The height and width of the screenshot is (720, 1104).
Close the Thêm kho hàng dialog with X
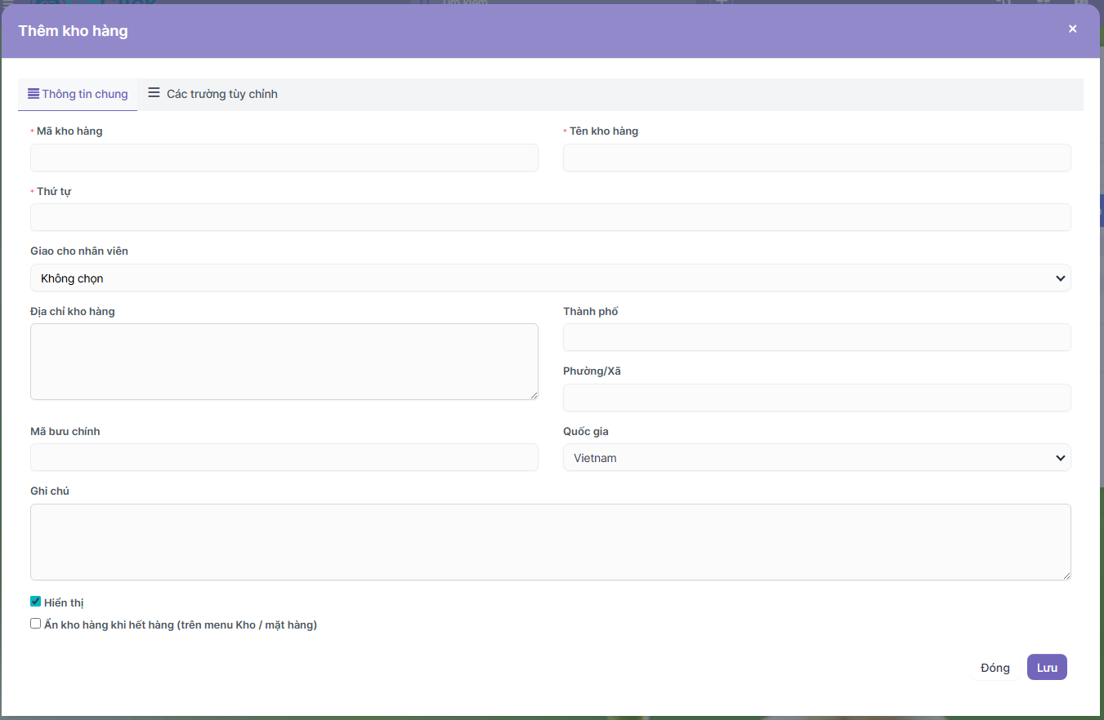(1072, 29)
